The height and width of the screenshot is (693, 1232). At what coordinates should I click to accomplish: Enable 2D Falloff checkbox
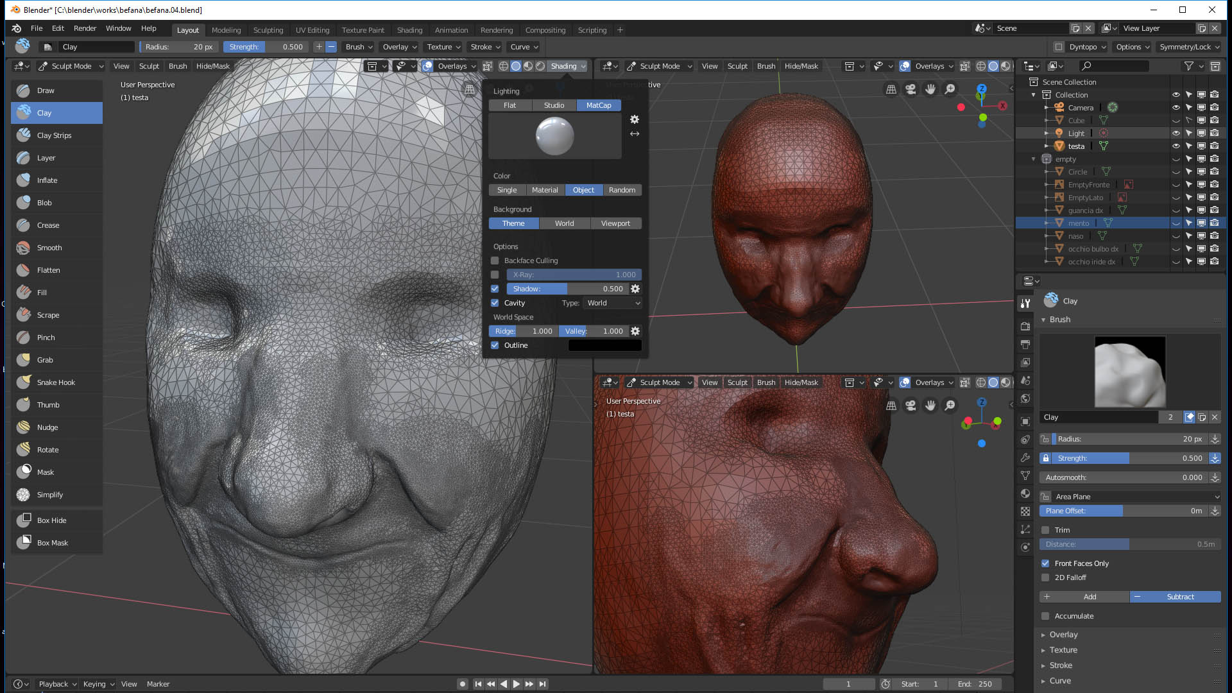click(x=1045, y=577)
